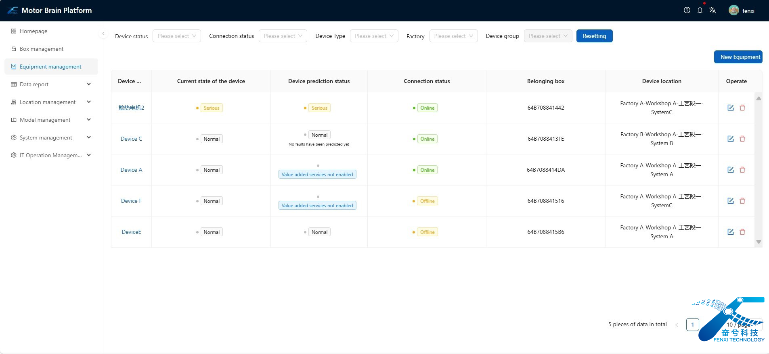The width and height of the screenshot is (769, 354).
Task: Edit the Device C row
Action: [x=731, y=139]
